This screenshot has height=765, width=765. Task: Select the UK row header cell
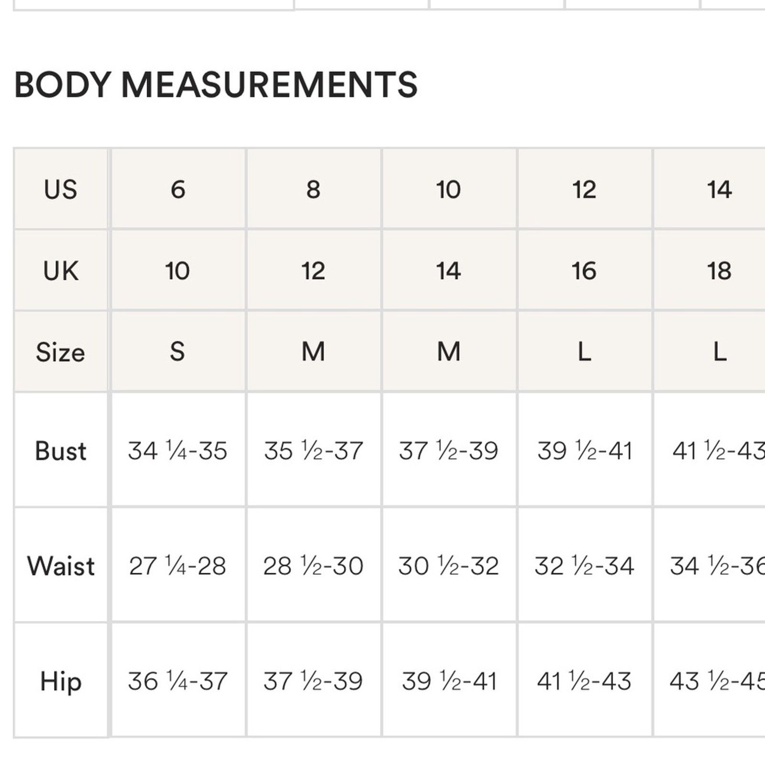coord(61,271)
